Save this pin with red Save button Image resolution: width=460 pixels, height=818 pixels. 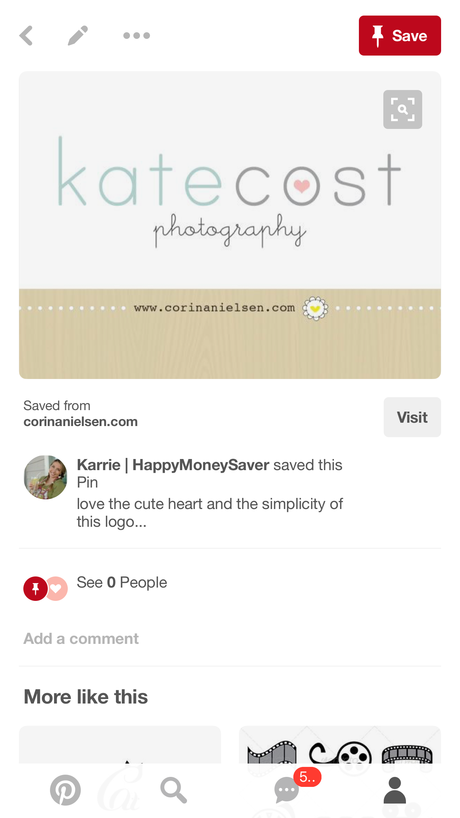400,36
